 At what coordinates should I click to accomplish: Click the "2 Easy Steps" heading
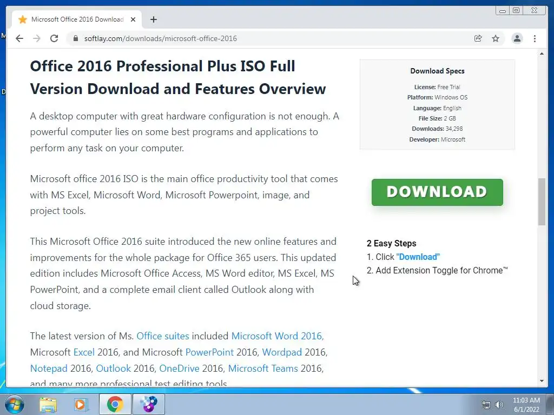392,244
